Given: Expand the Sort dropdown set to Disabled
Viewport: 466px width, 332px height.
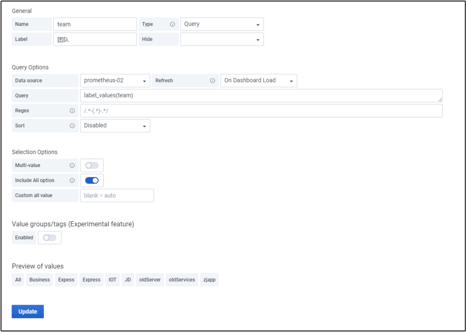Looking at the screenshot, I should tap(115, 126).
